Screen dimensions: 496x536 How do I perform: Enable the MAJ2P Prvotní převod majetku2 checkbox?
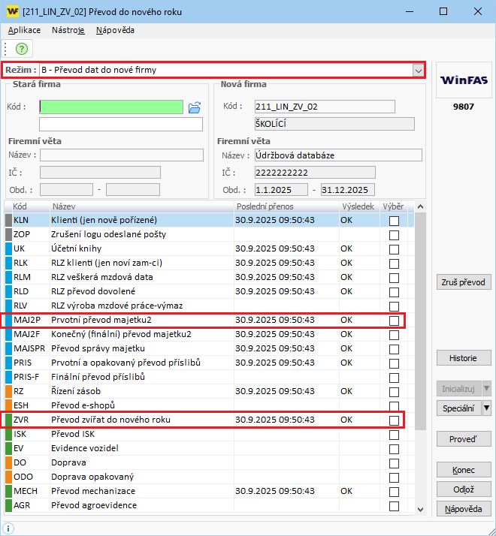coord(394,321)
